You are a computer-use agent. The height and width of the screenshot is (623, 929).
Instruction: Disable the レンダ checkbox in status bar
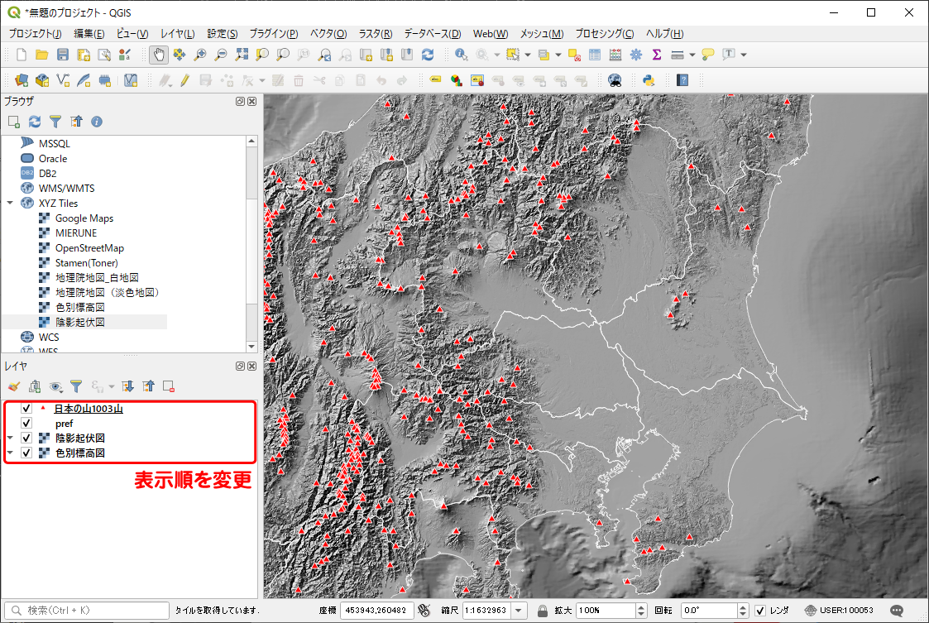click(760, 611)
